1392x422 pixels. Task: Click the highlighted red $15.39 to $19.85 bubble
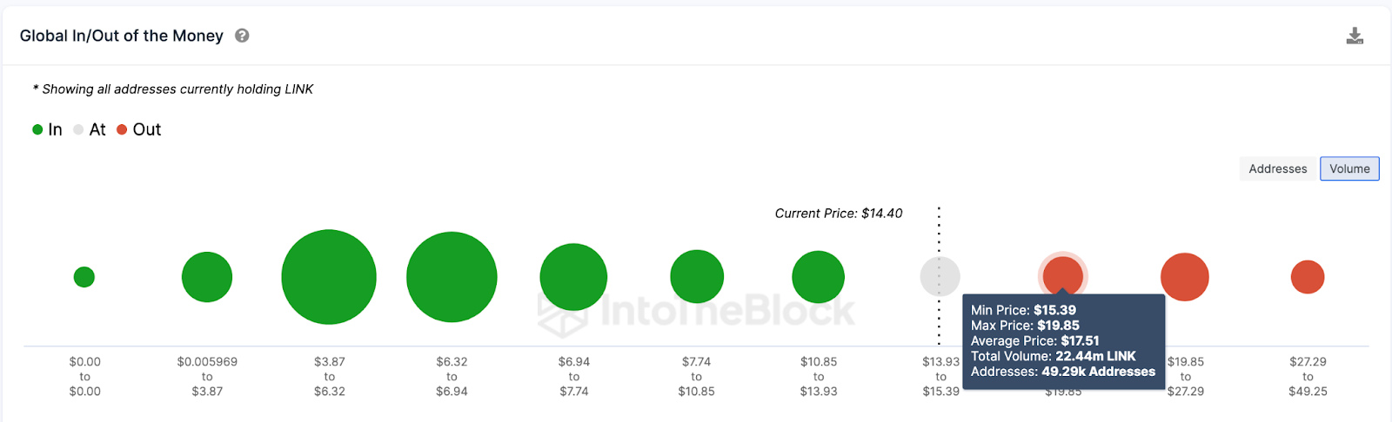[1063, 274]
